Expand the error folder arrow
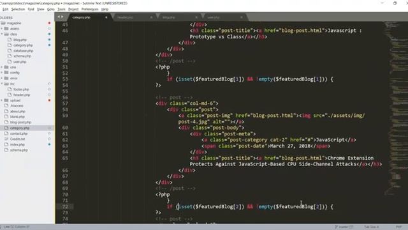Image resolution: width=408 pixels, height=230 pixels. (1, 78)
